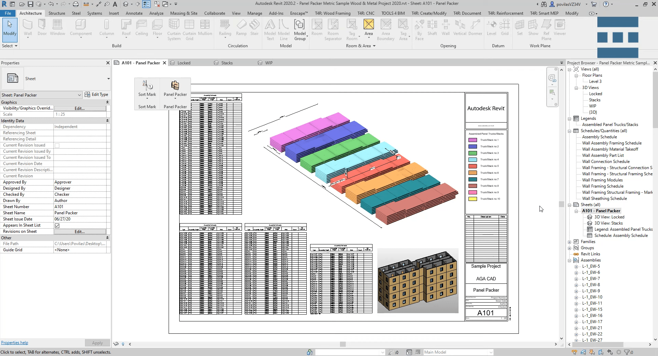The height and width of the screenshot is (356, 658).
Task: Select the Truck/Stack no.1 legend color swatch
Action: (x=473, y=140)
